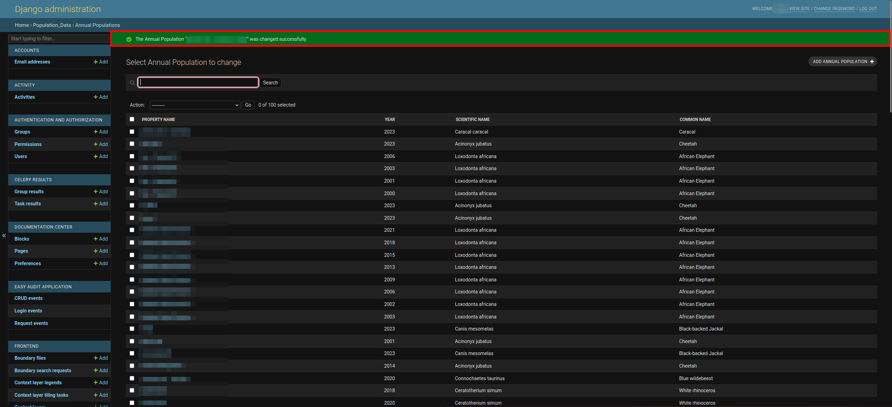Click Add next to Pages

click(101, 251)
